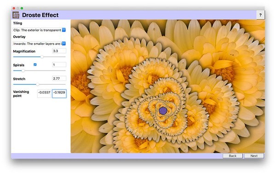Click the purple vanishing point marker in preview
Image resolution: width=276 pixels, height=174 pixels.
tap(163, 110)
